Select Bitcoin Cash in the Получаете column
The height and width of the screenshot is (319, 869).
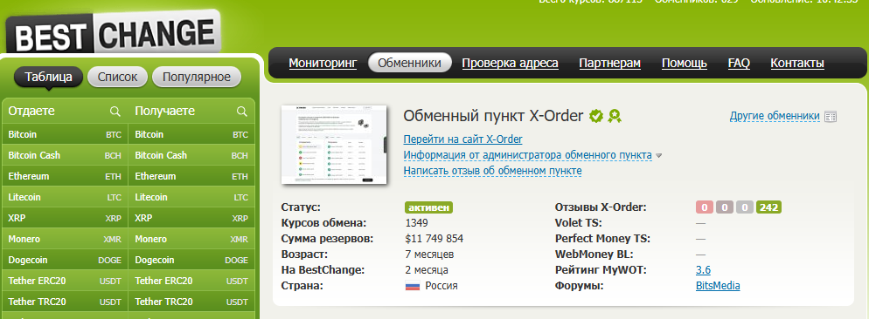[191, 155]
